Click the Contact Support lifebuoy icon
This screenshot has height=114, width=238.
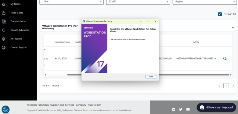[3, 48]
